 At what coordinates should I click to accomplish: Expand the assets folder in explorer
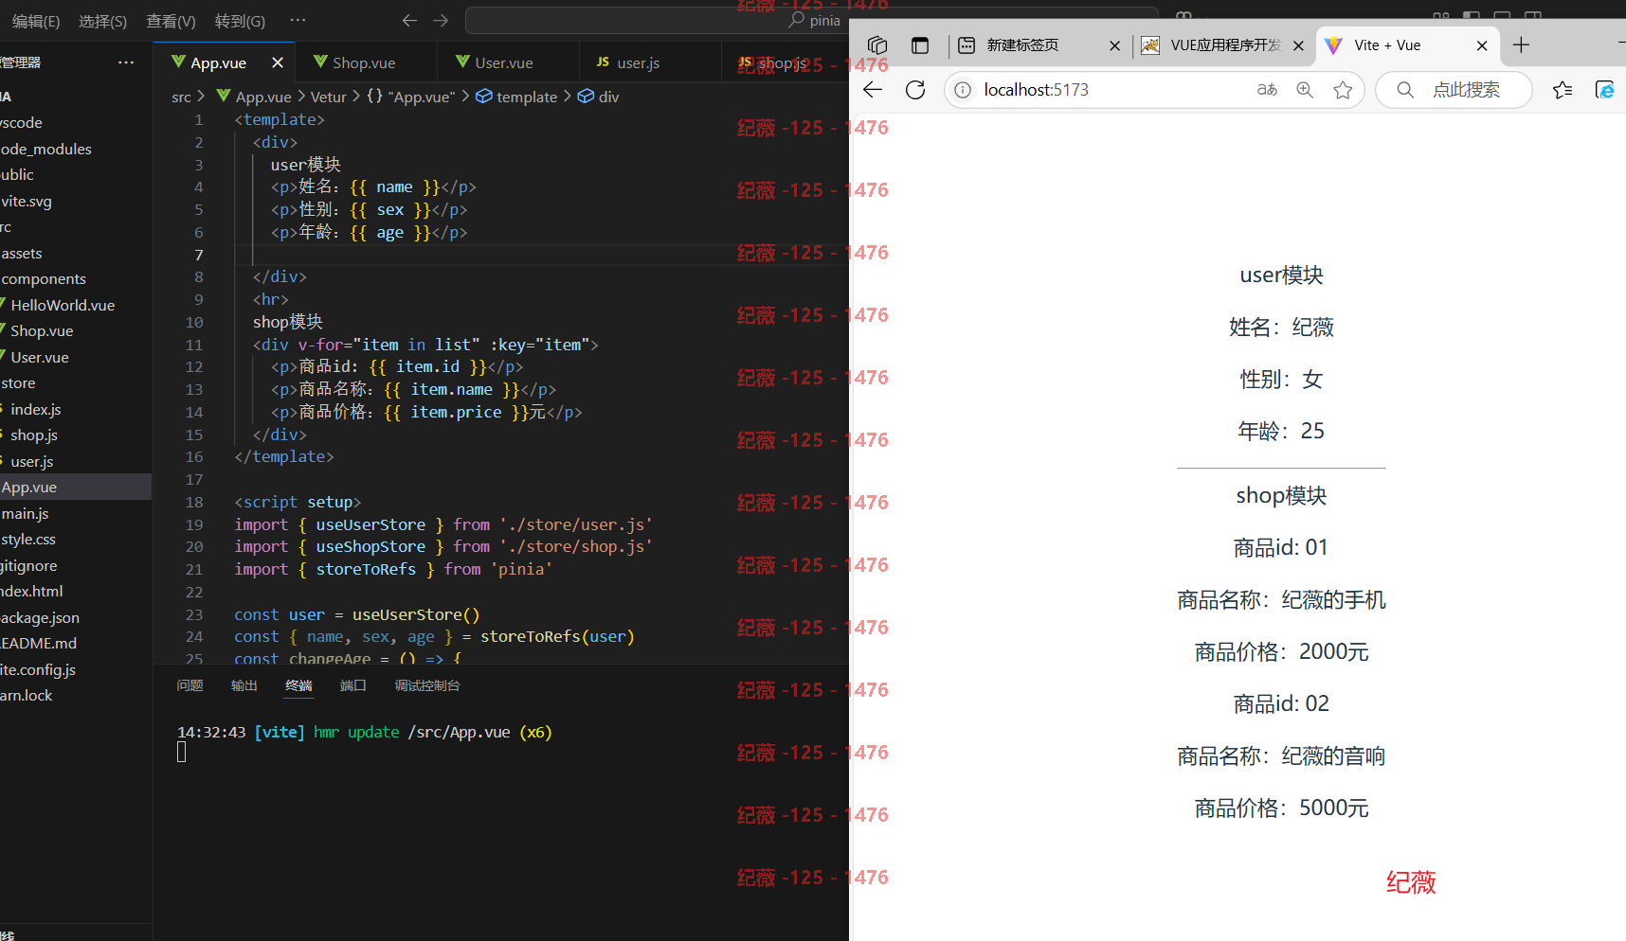pyautogui.click(x=22, y=253)
